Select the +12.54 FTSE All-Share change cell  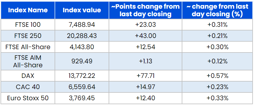145,47
